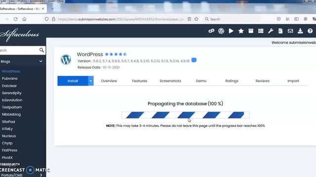Open site security padlock icon

(53, 19)
